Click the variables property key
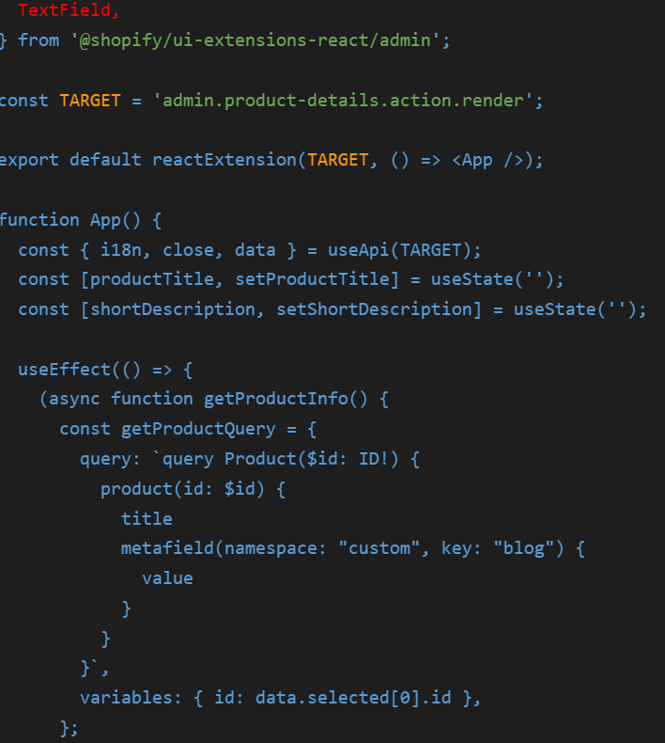The image size is (665, 743). [121, 698]
